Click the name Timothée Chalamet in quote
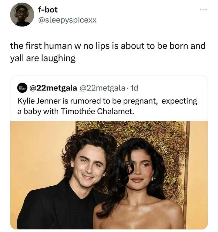 pyautogui.click(x=97, y=111)
